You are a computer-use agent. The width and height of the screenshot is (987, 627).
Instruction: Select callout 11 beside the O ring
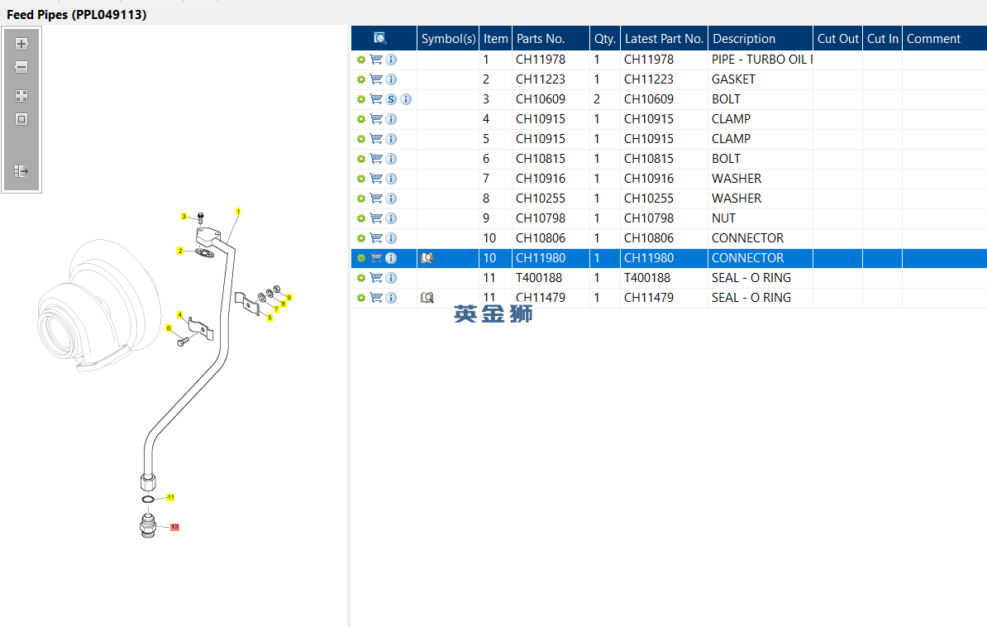[170, 497]
